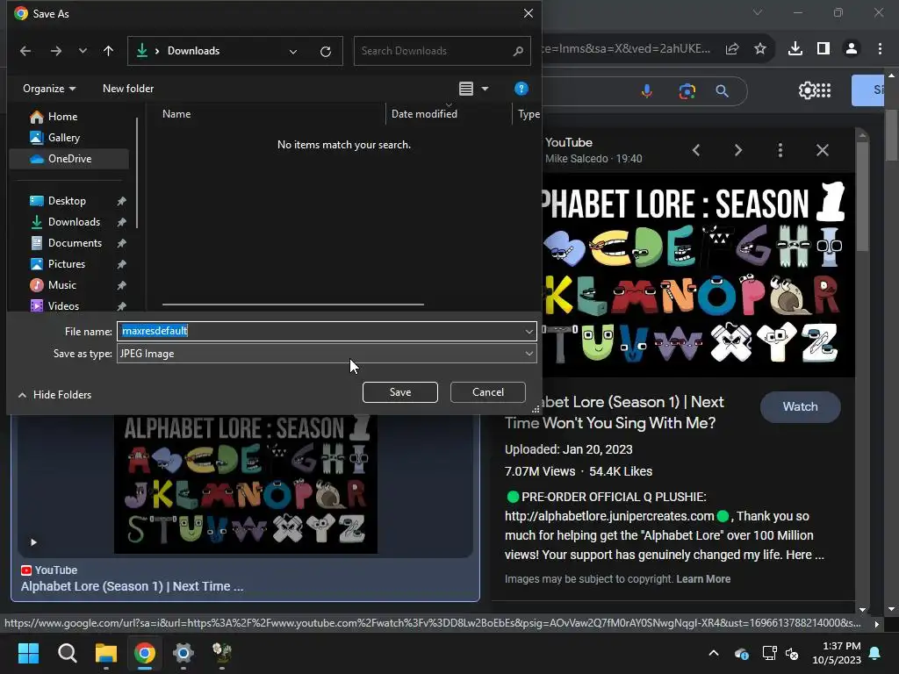Expand the Downloads address bar dropdown

tap(293, 52)
